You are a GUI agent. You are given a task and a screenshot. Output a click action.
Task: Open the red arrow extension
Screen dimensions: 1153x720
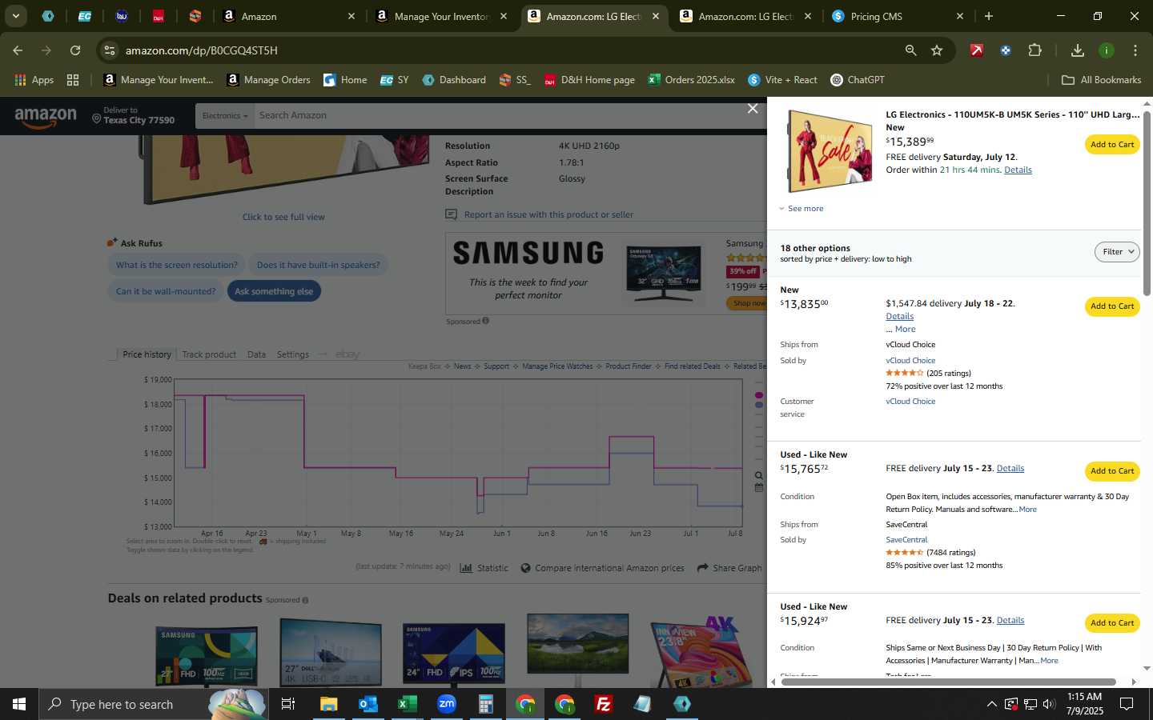976,50
